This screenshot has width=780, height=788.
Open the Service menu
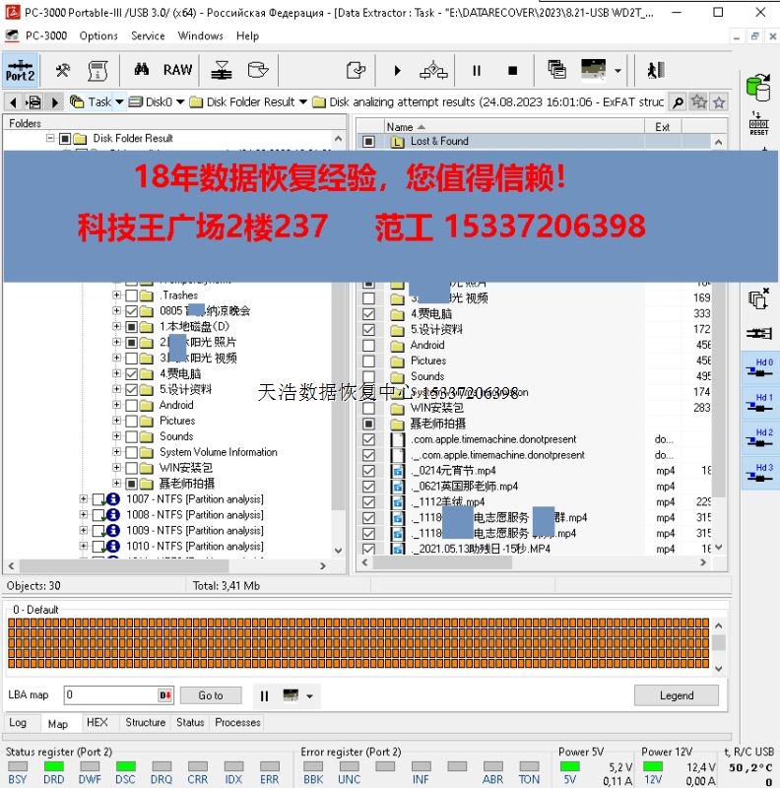(148, 35)
